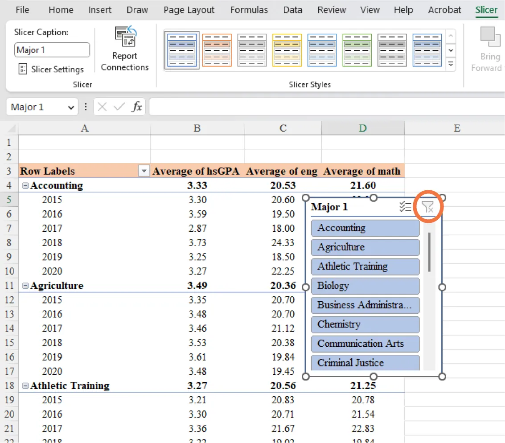Select Criminal Justice in the slicer

point(365,362)
